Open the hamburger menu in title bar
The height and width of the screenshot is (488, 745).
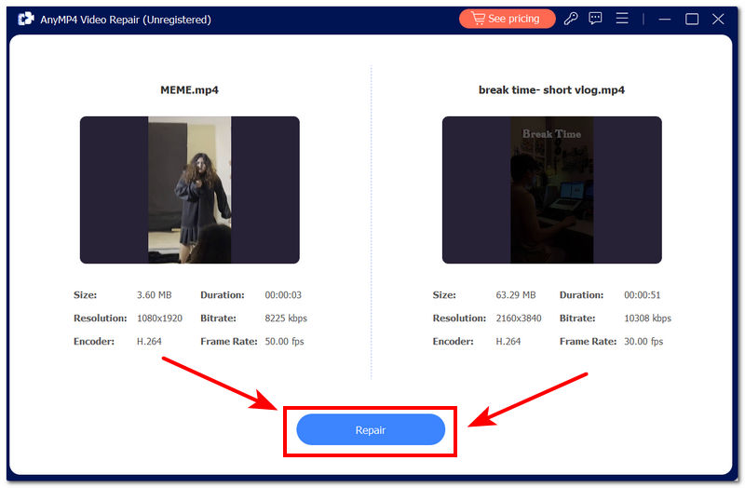tap(622, 19)
